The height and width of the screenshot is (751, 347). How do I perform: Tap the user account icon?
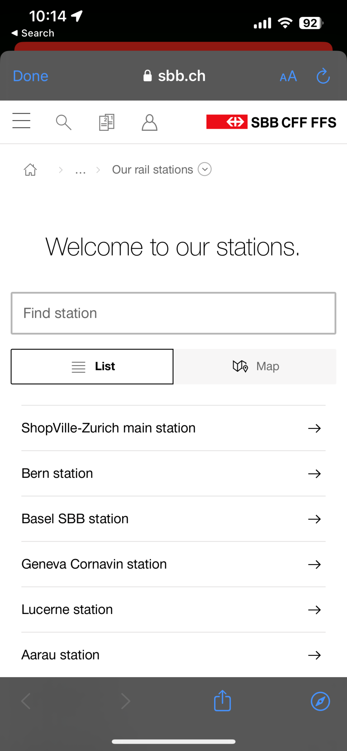pos(150,122)
